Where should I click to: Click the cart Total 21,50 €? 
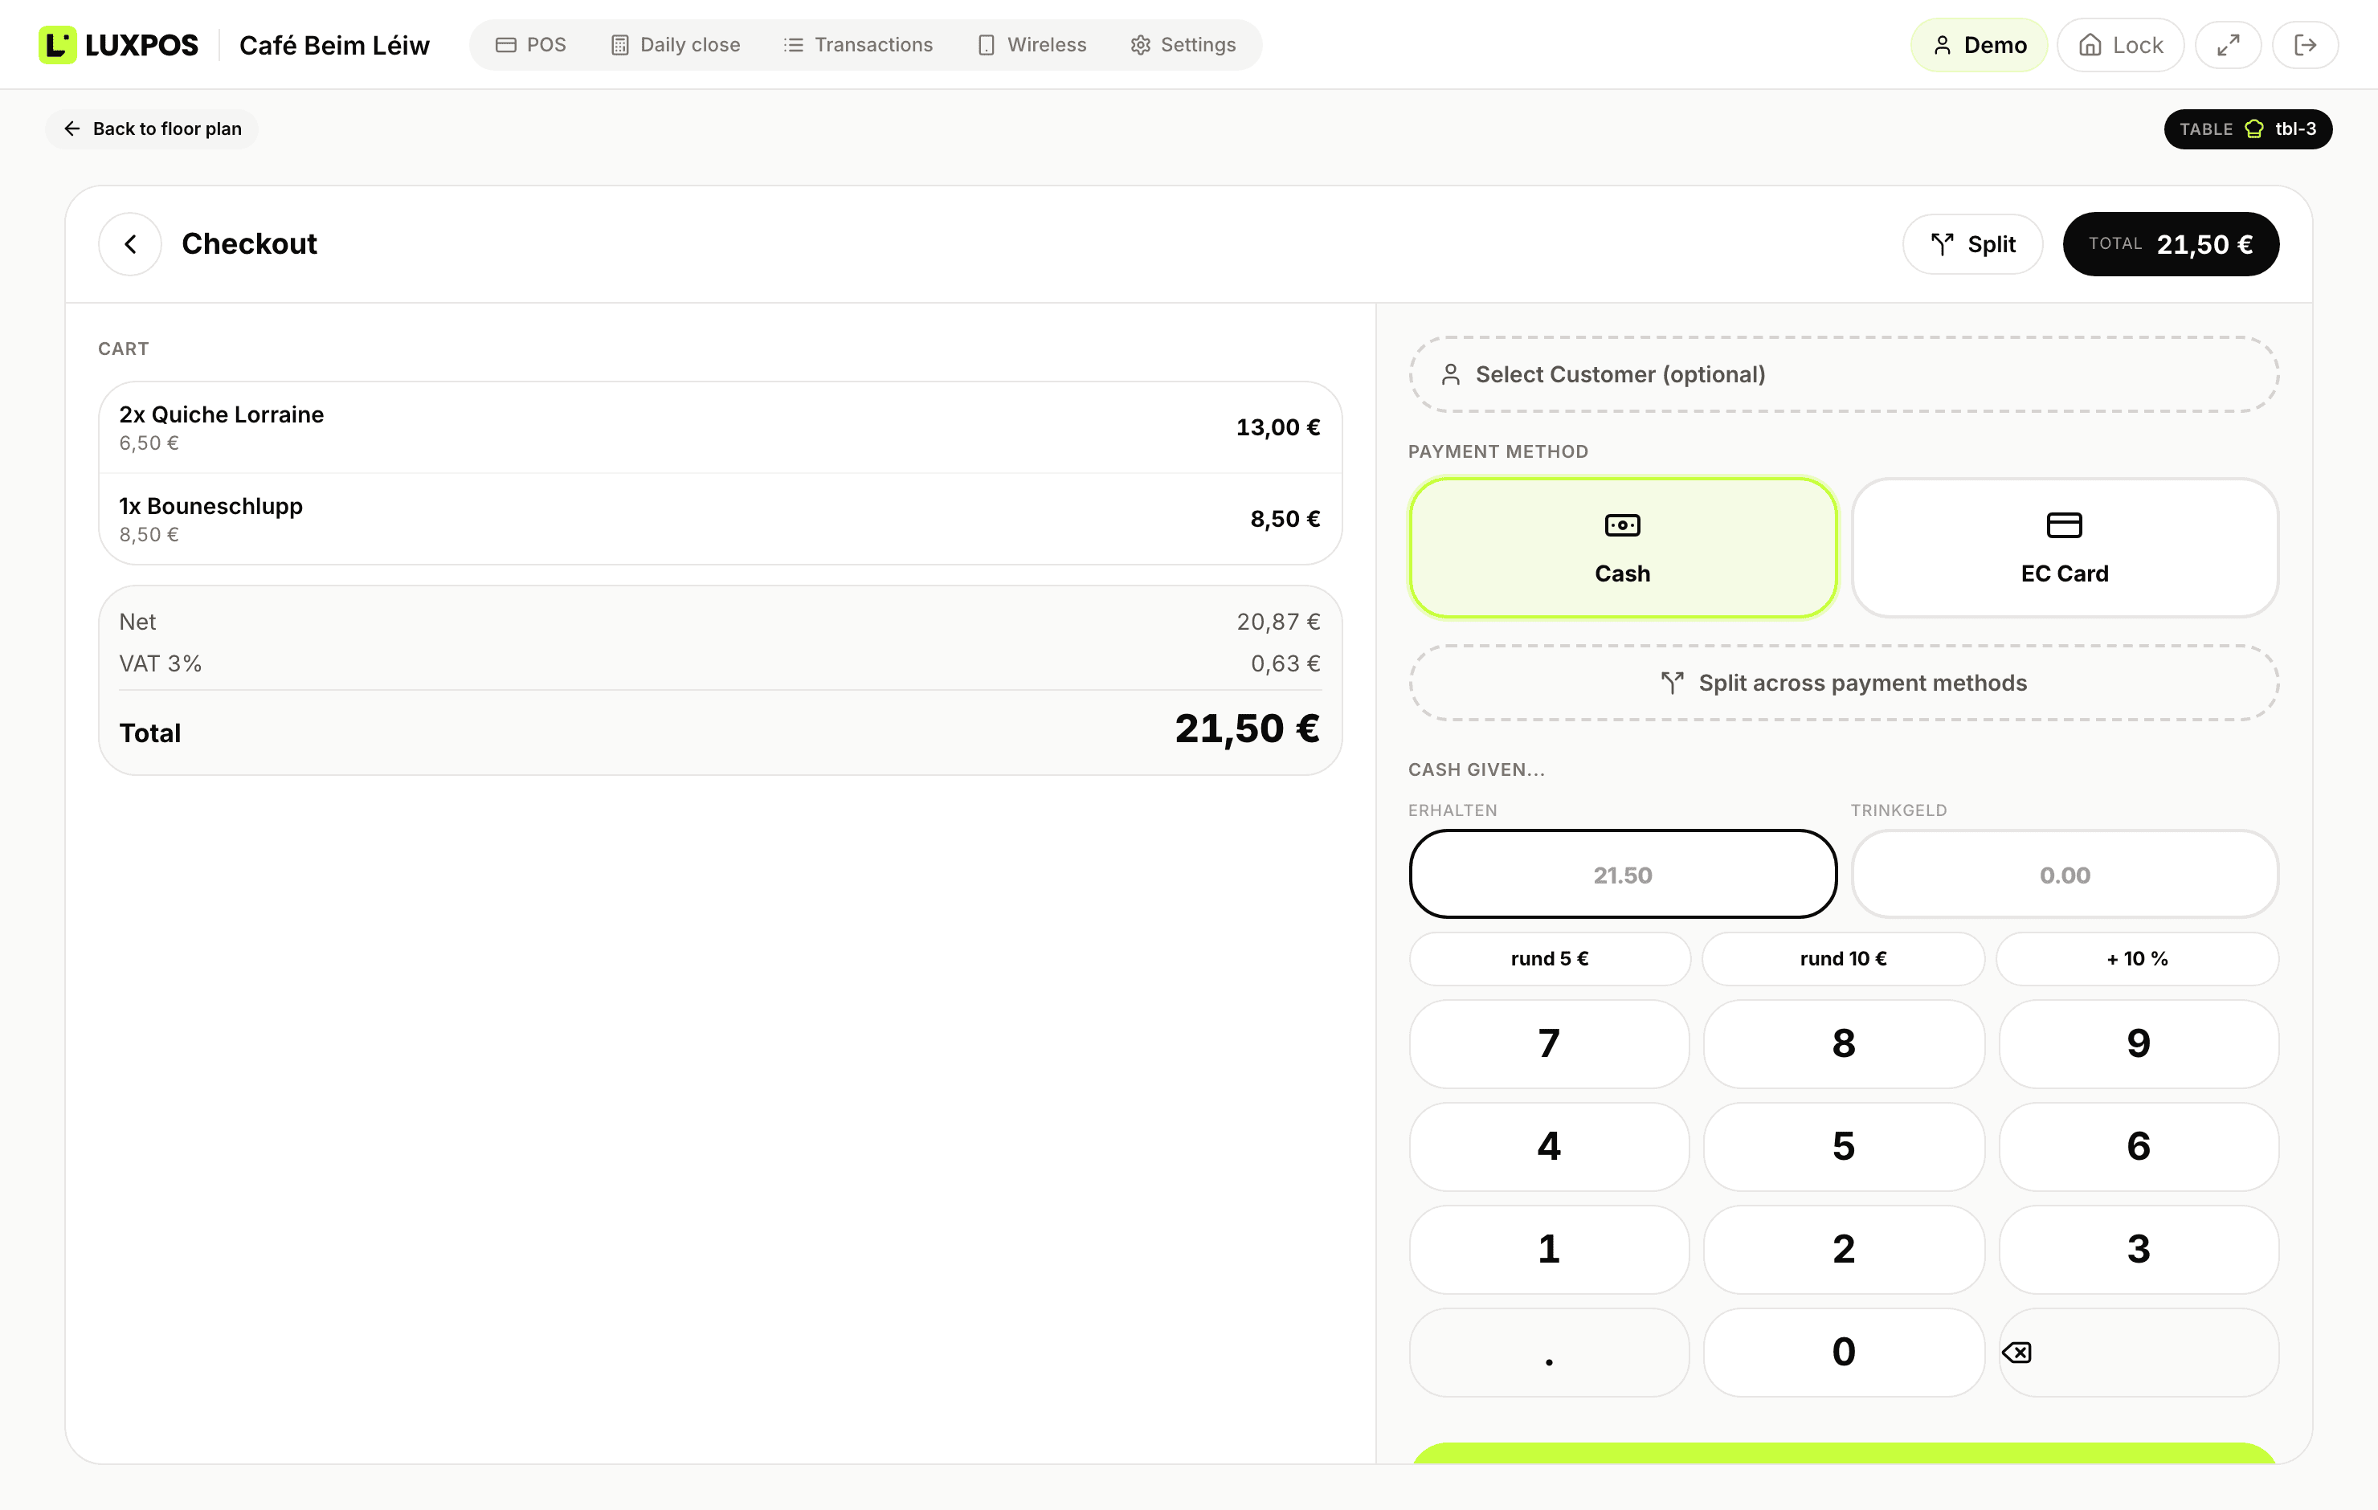coord(1248,728)
